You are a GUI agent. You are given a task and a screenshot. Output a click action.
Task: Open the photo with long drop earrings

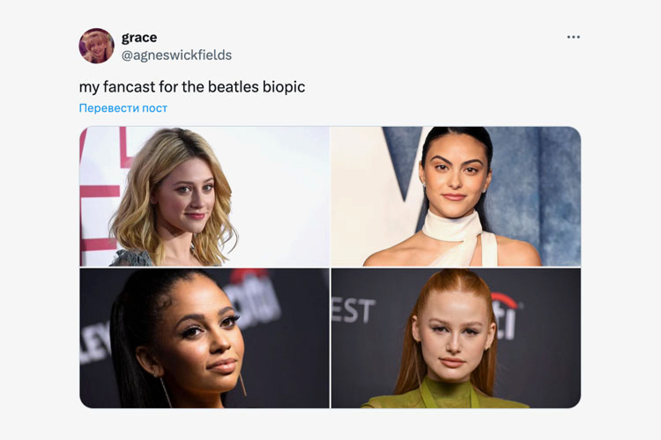204,338
